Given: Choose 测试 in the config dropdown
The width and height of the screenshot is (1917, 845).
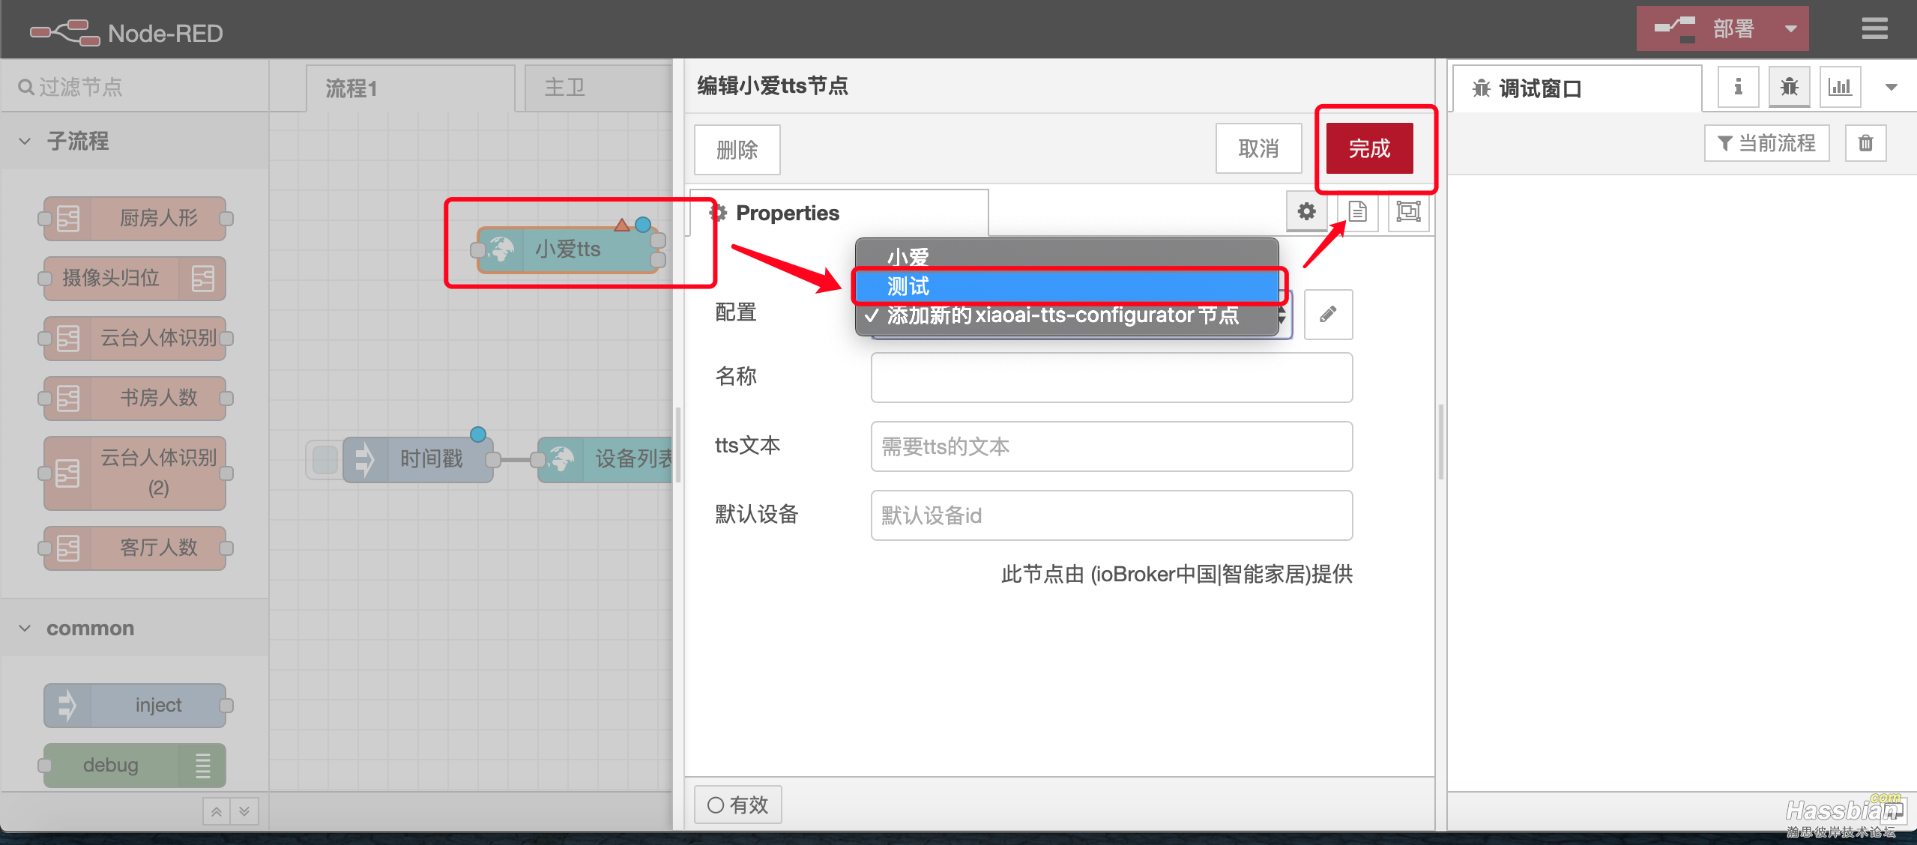Looking at the screenshot, I should point(1067,286).
